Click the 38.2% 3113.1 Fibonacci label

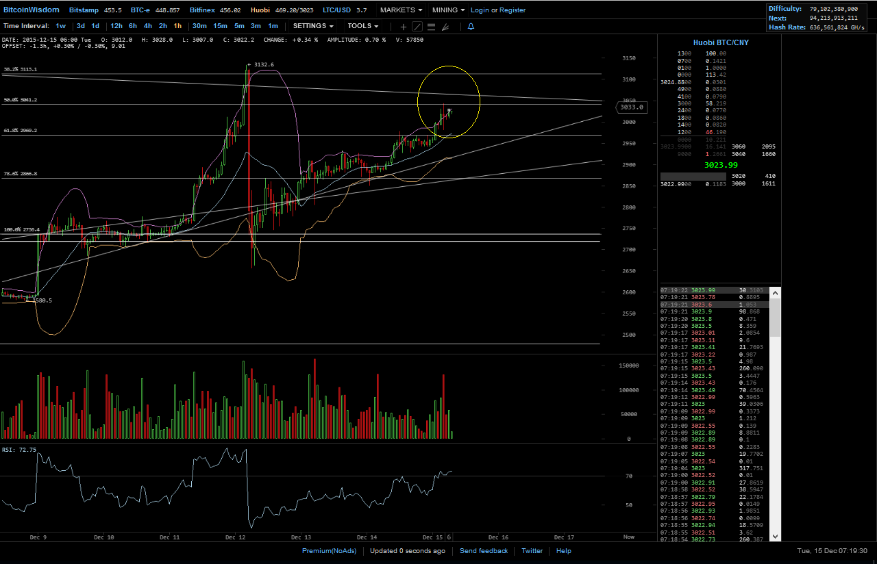[x=21, y=70]
